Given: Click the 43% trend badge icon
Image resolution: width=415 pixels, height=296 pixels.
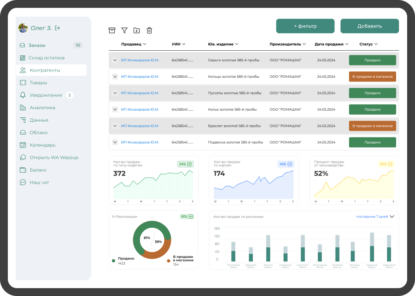Looking at the screenshot, I should (x=290, y=164).
